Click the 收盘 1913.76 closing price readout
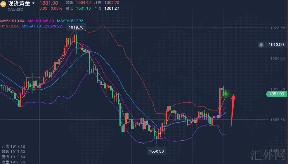The image size is (288, 164). pos(13,162)
